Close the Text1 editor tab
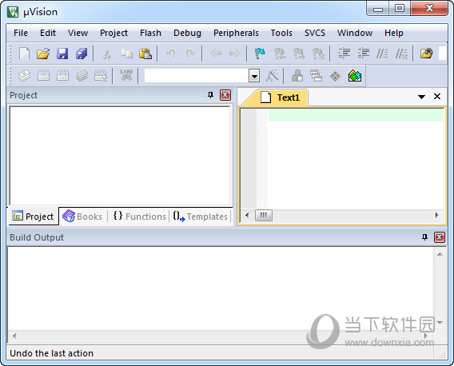This screenshot has width=454, height=366. click(x=437, y=97)
